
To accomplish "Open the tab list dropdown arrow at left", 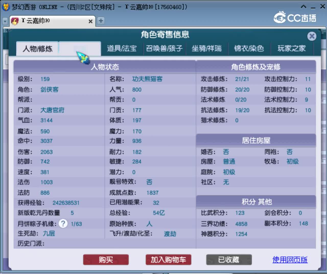I will (x=5, y=21).
